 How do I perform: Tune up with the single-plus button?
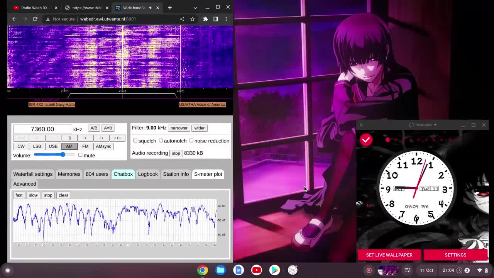tap(85, 138)
